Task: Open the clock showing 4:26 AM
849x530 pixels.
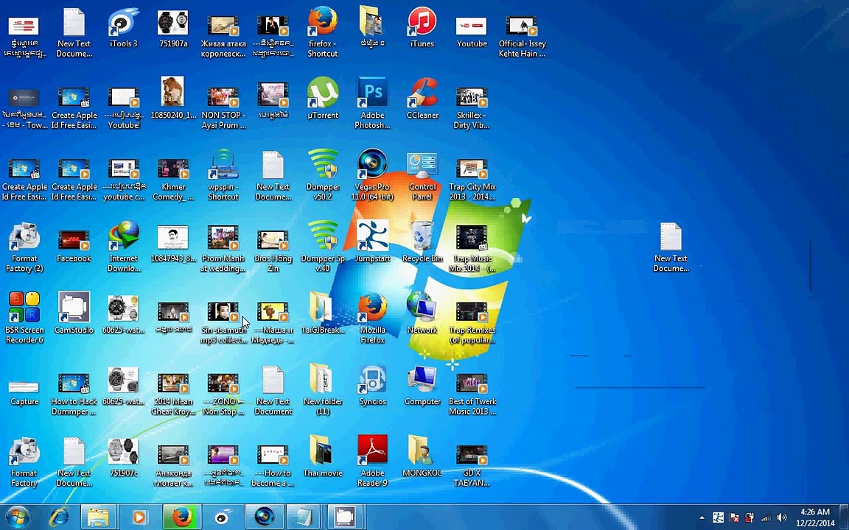Action: click(x=815, y=517)
